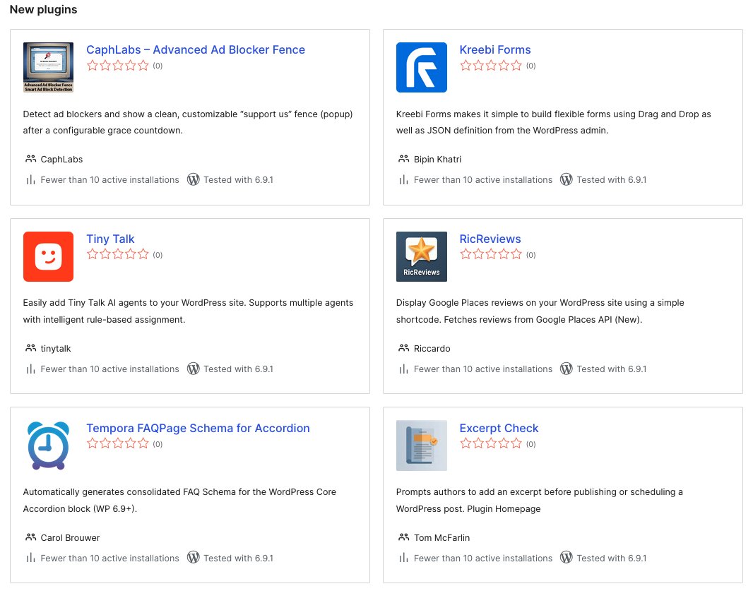Click the author name CaphLabs
This screenshot has height=591, width=753.
click(x=61, y=160)
